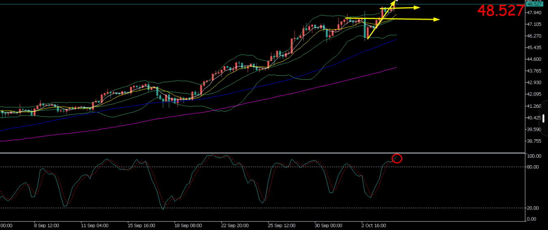This screenshot has height=230, width=548.
Task: Click the magenta moving average line's right end
Action: coord(395,68)
